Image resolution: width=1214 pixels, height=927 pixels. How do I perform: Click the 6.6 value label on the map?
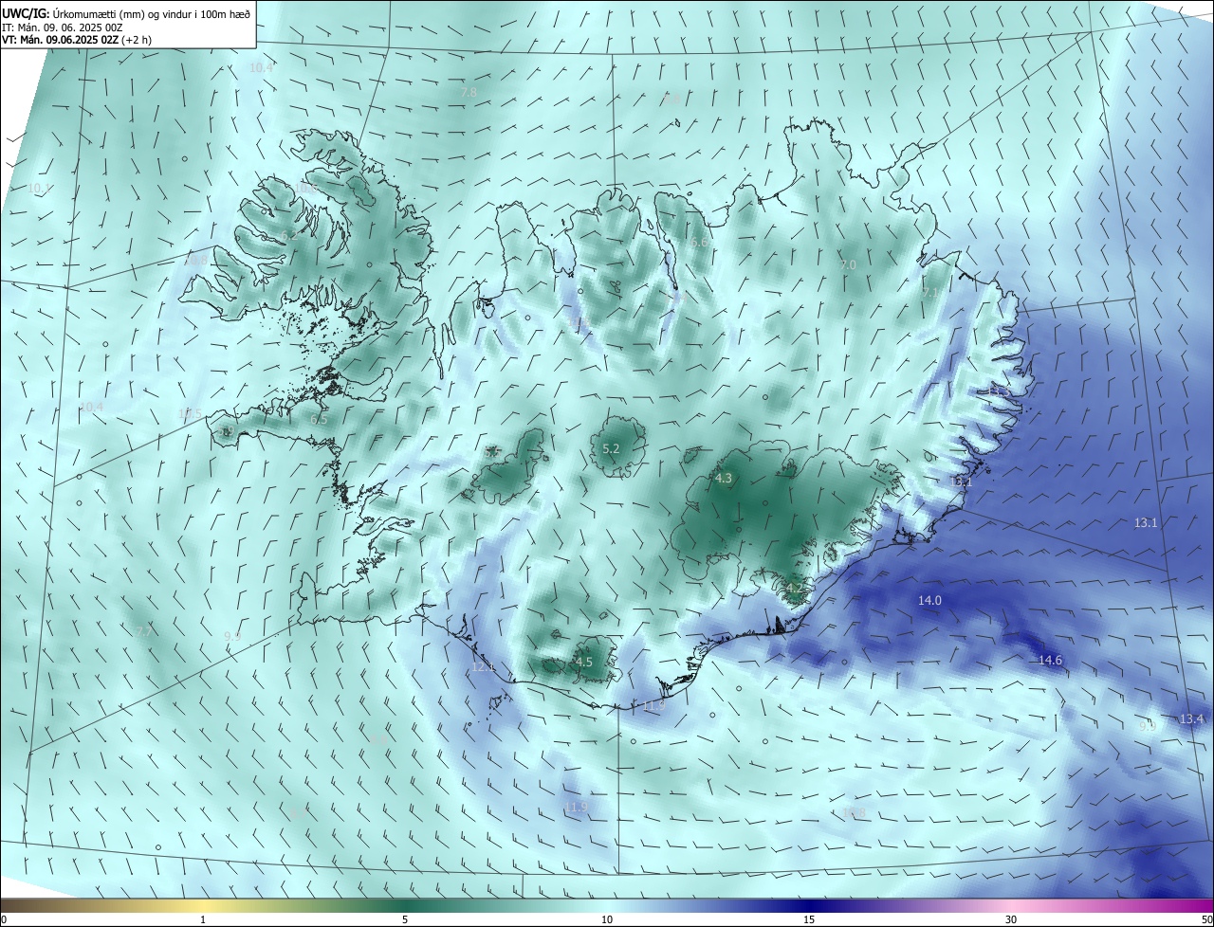(x=699, y=242)
